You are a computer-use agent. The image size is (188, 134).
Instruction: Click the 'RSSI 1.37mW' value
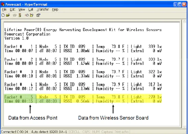76,76
